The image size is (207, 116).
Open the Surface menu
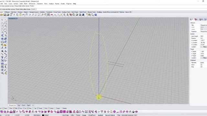pos(16,4)
